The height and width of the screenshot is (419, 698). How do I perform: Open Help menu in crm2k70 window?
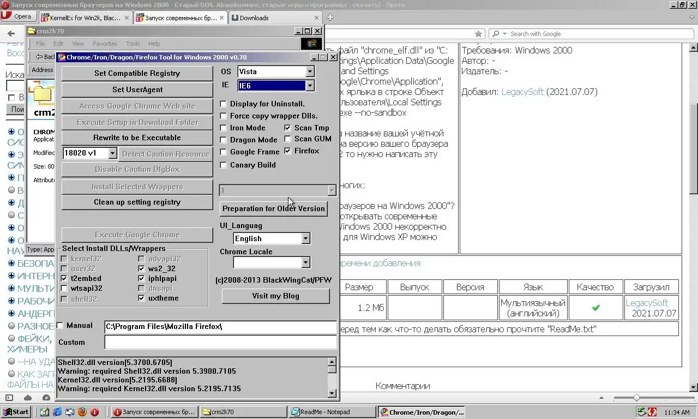[x=154, y=44]
